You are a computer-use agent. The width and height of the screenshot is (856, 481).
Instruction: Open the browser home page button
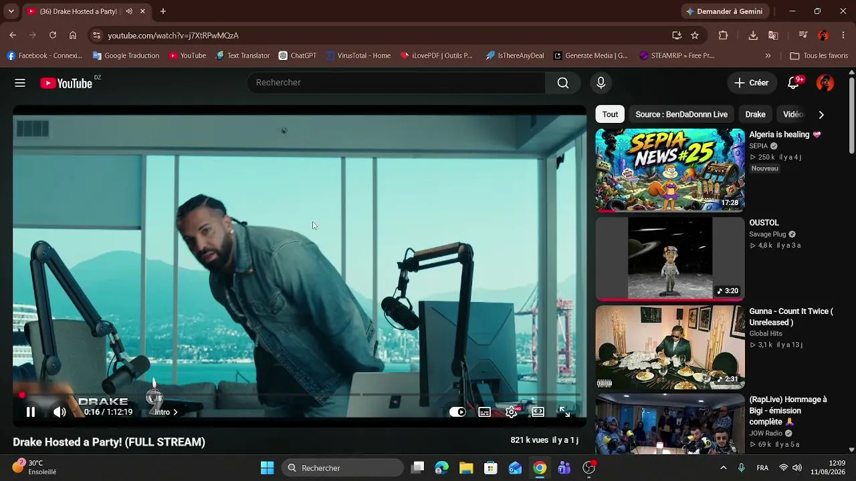coord(73,35)
